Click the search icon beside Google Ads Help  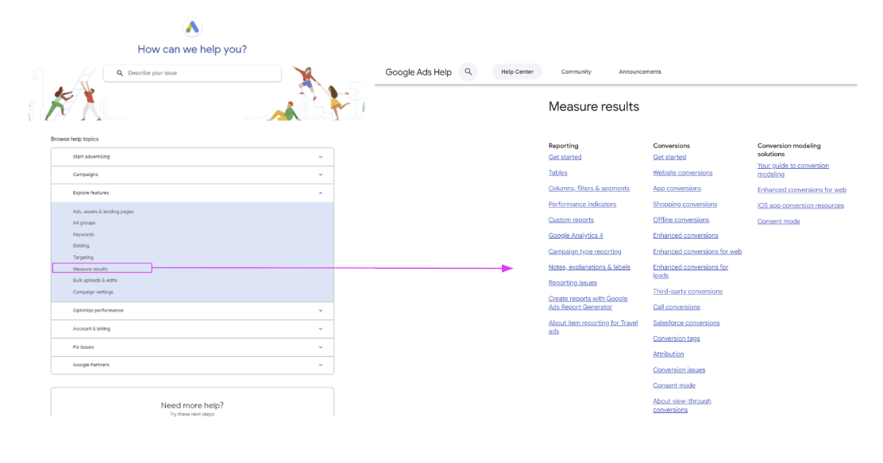(x=468, y=71)
